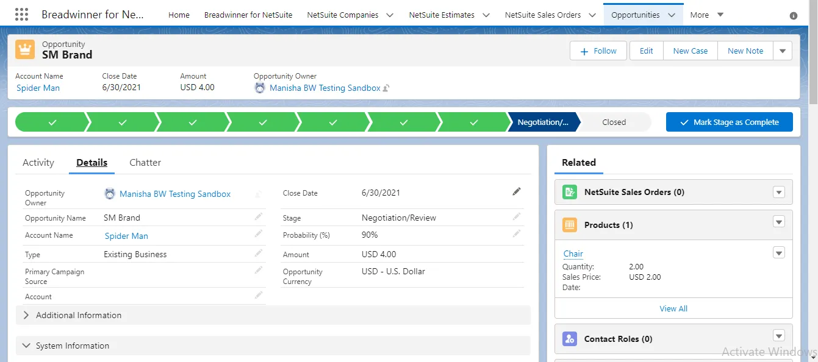Viewport: 818px width, 362px height.
Task: Select the Closed stage in the path
Action: (x=614, y=122)
